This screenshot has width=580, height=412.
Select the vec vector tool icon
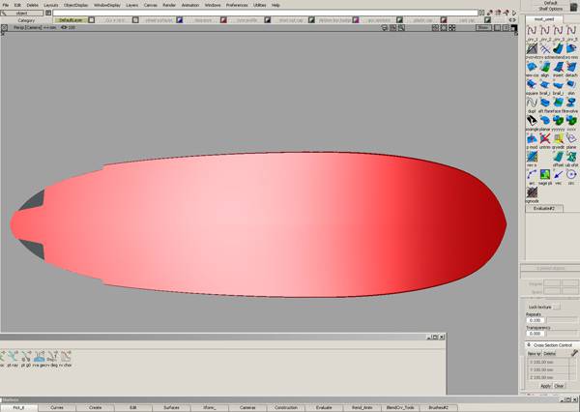pyautogui.click(x=558, y=172)
